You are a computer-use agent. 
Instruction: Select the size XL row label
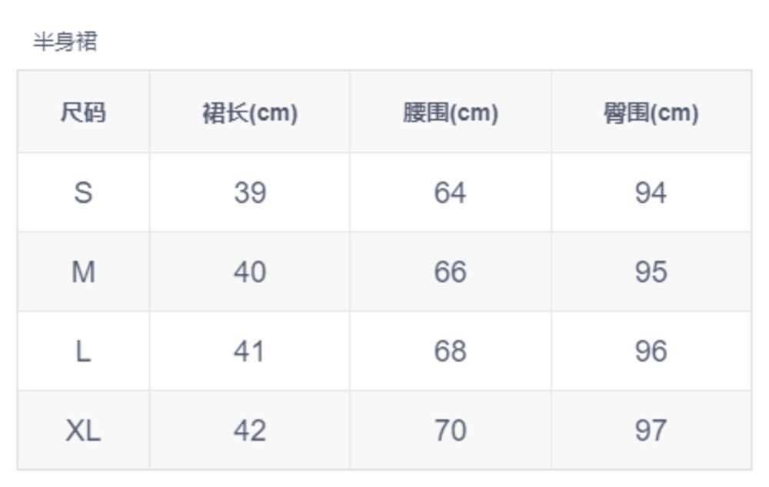point(83,430)
